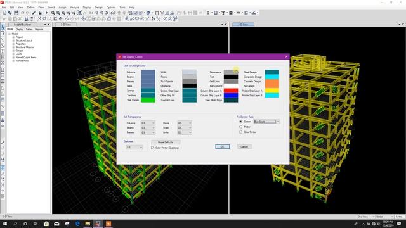Screen dimensions: 406x228
Task: Click the first magnifier zoom icon
Action: click(x=53, y=13)
